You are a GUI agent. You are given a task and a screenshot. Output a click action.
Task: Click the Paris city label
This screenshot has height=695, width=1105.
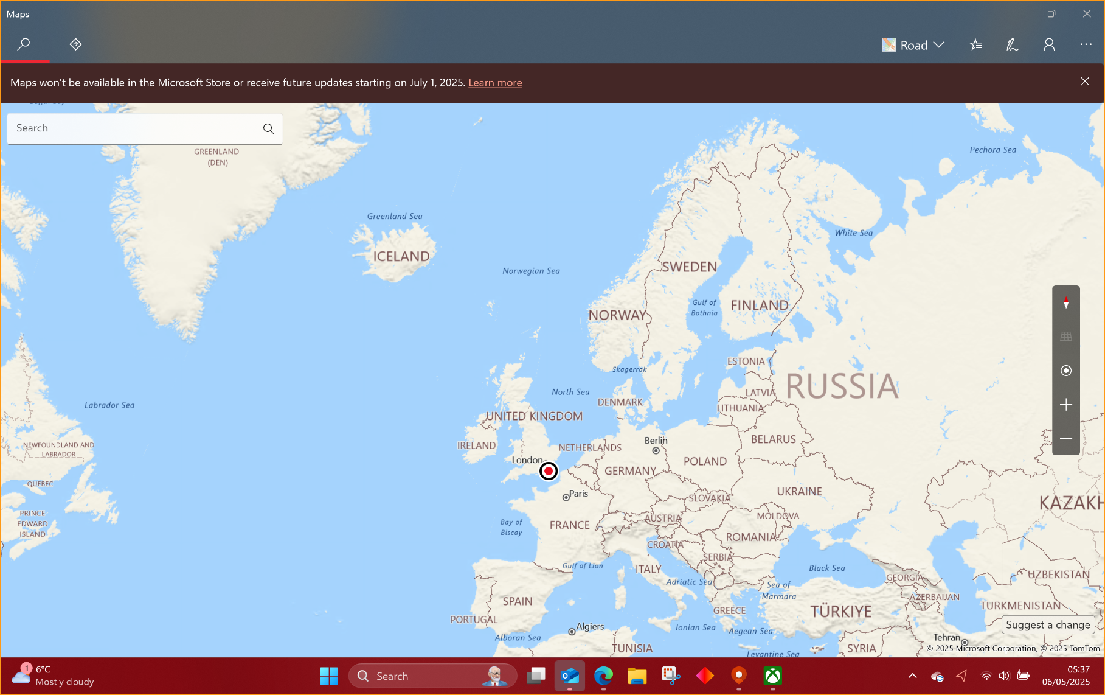pyautogui.click(x=578, y=494)
